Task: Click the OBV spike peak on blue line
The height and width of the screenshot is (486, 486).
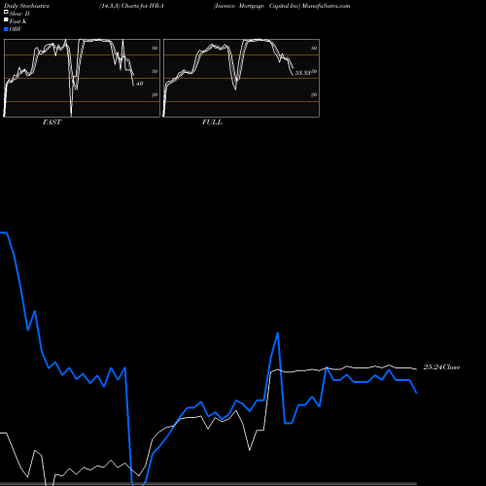Action: pyautogui.click(x=278, y=333)
